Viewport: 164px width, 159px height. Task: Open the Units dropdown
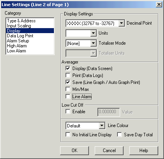[x=93, y=33]
